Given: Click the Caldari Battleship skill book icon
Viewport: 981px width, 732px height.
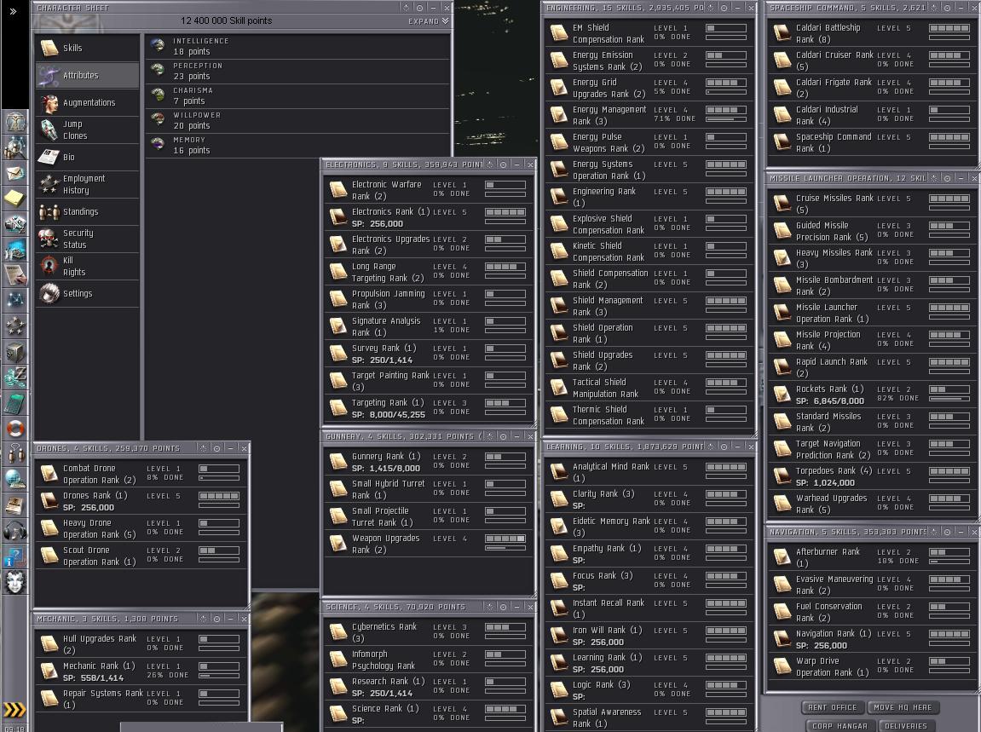Looking at the screenshot, I should point(782,32).
